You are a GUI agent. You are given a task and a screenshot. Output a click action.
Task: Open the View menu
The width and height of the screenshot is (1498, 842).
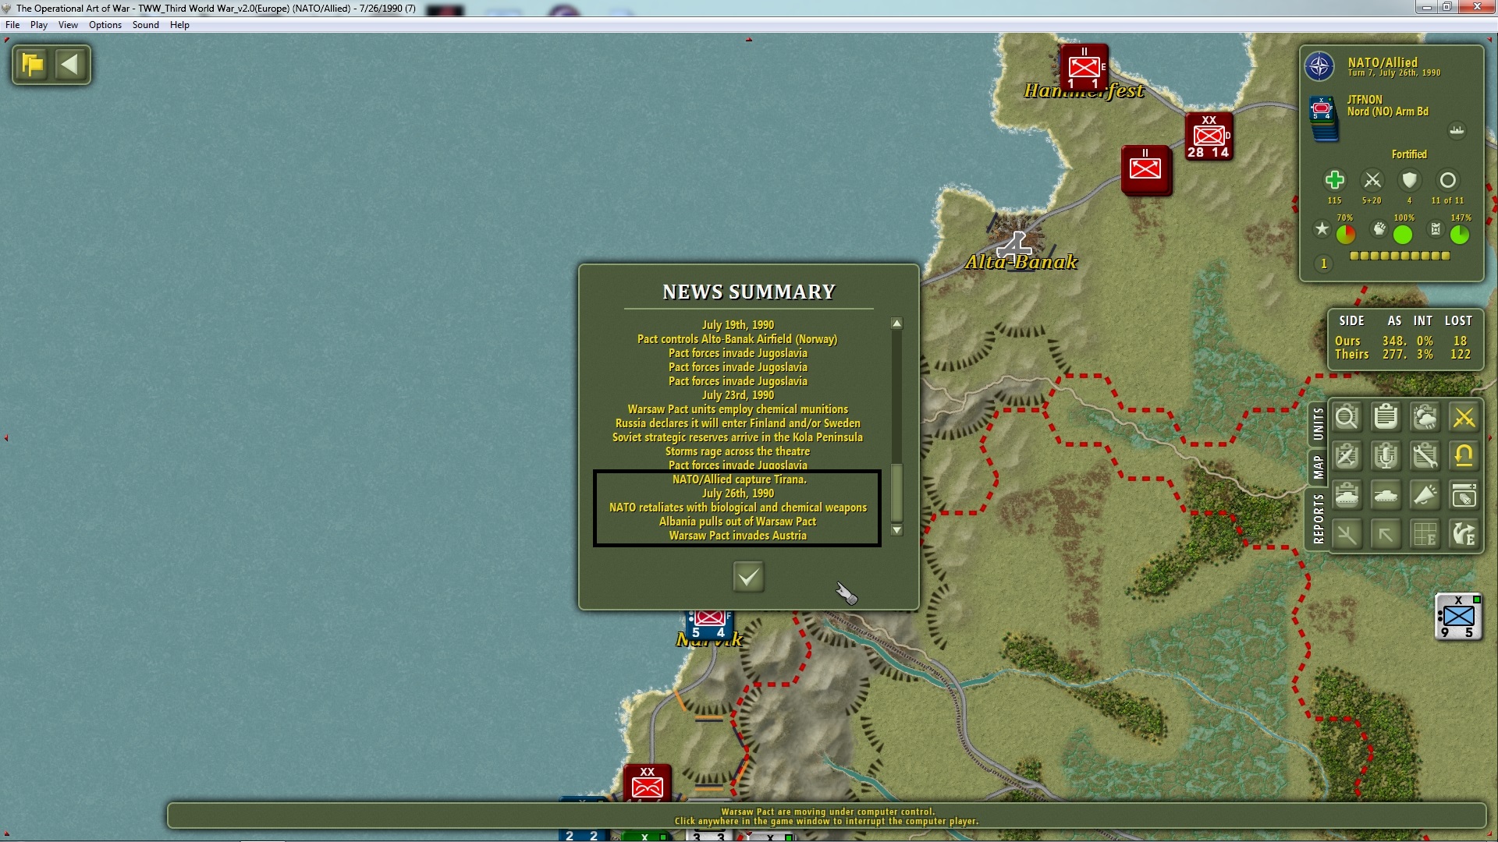[68, 25]
